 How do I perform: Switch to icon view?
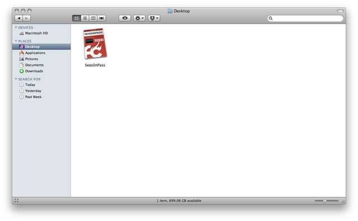pos(77,18)
